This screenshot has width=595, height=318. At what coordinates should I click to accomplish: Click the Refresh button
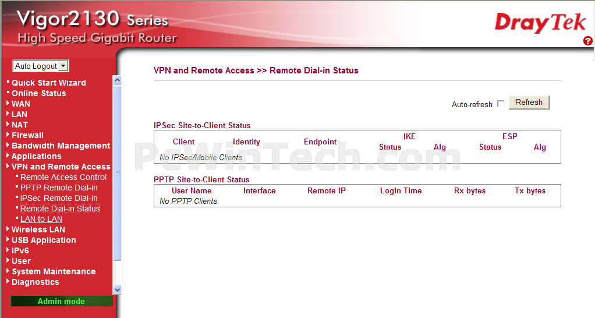529,103
